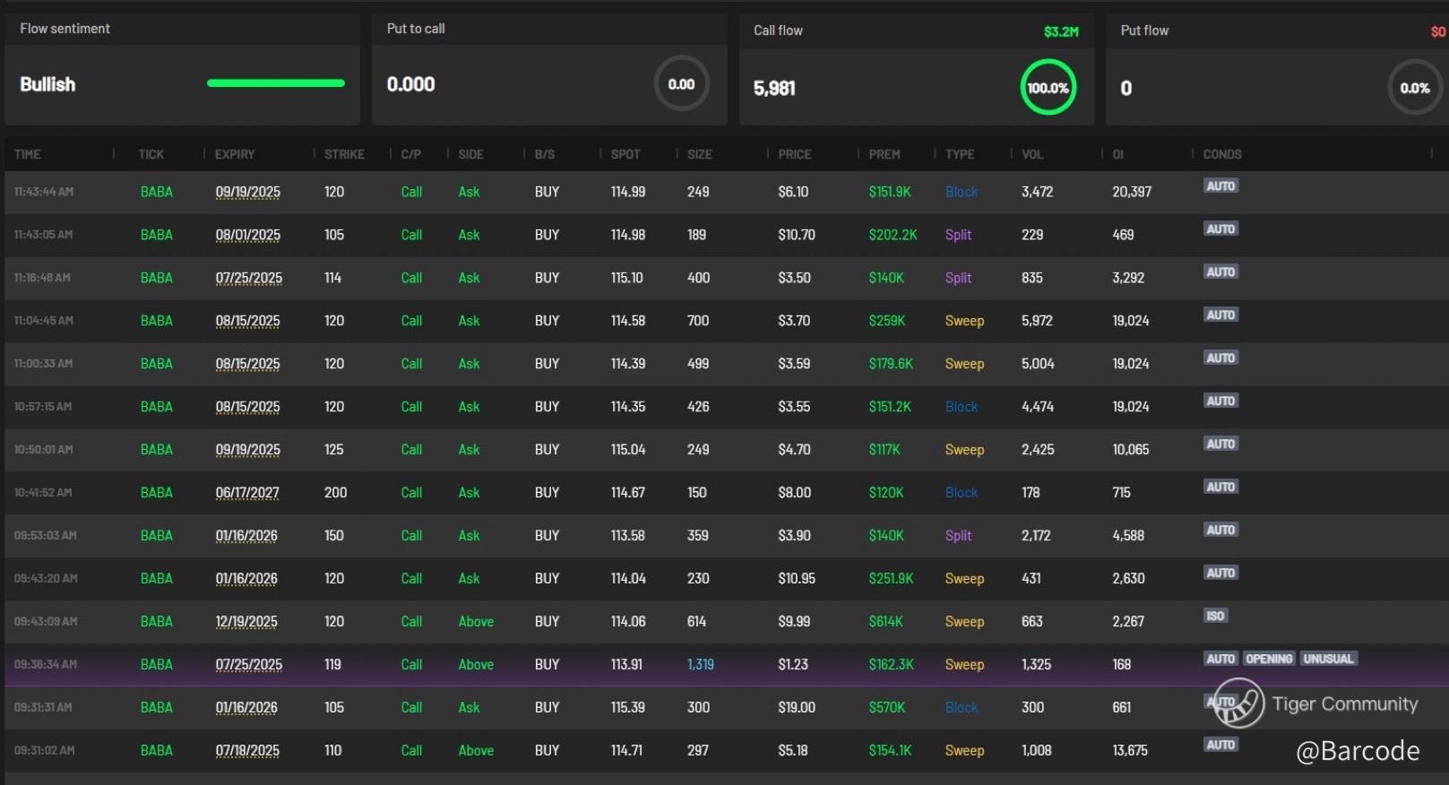The height and width of the screenshot is (785, 1449).
Task: Click the 115.39 spot price cell
Action: [x=627, y=708]
